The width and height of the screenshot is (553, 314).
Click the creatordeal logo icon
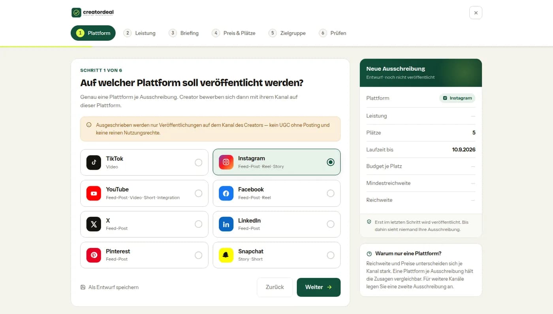coord(76,13)
